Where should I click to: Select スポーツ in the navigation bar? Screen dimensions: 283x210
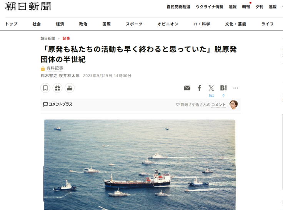pyautogui.click(x=134, y=24)
